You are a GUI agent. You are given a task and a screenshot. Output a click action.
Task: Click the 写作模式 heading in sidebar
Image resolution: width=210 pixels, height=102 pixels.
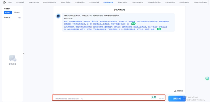[7, 9]
